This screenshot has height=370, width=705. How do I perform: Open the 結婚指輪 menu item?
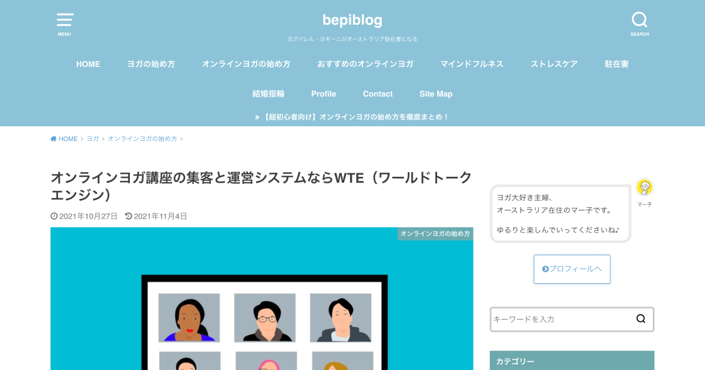[268, 94]
